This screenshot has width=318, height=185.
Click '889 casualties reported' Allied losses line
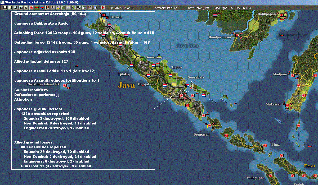click(43, 147)
